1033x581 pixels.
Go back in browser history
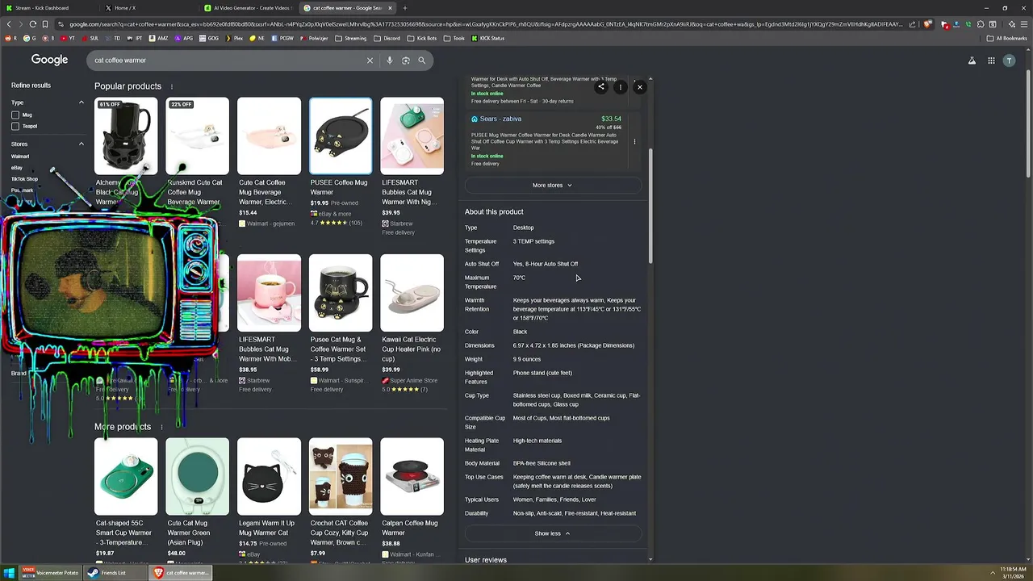pyautogui.click(x=9, y=24)
